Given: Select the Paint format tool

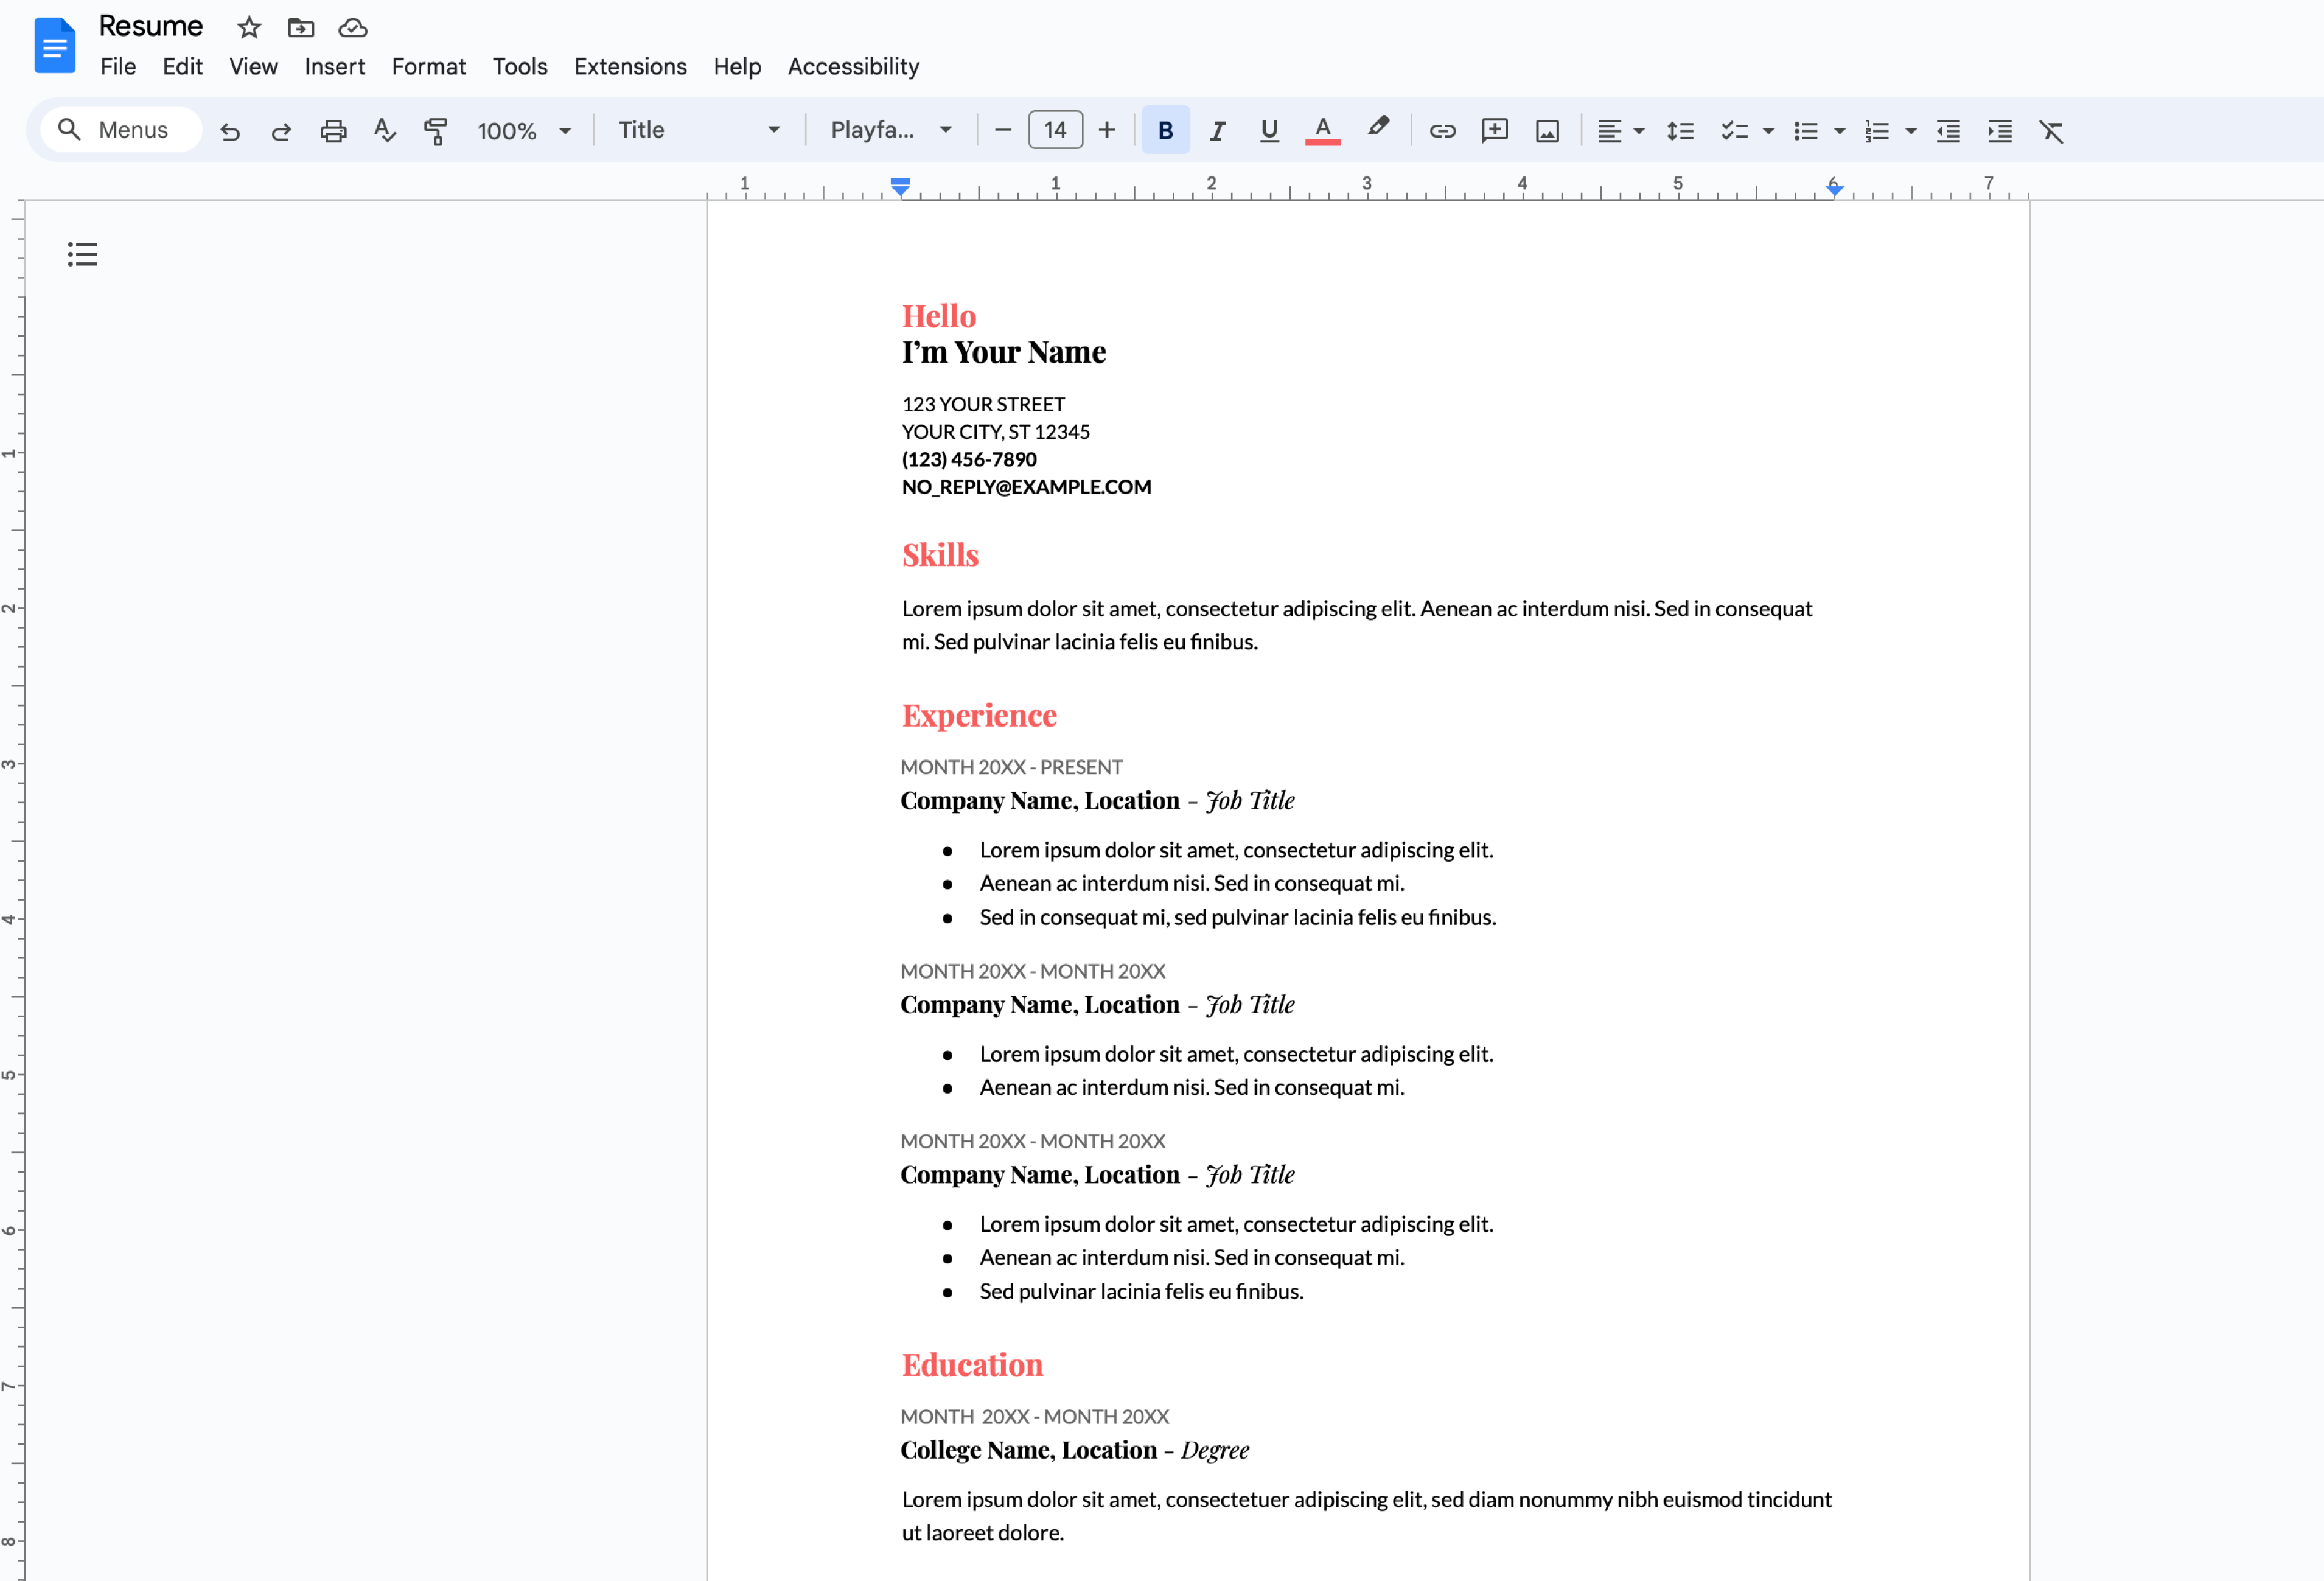Looking at the screenshot, I should 436,130.
